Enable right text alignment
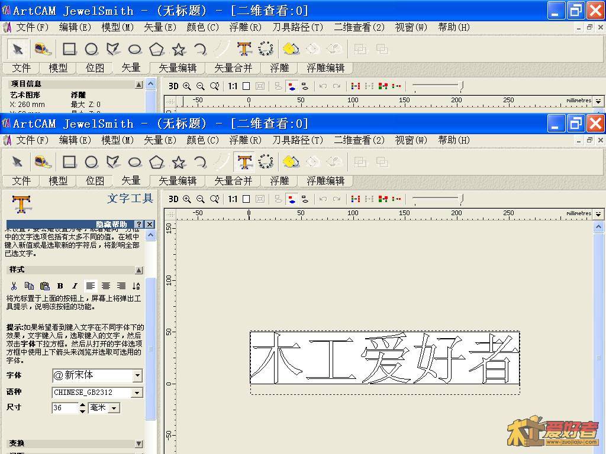The image size is (606, 454). (x=121, y=286)
